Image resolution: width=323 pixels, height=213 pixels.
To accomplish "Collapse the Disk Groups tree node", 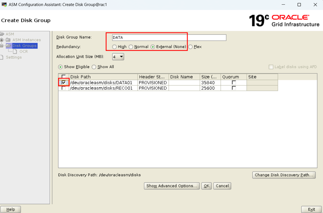I will pos(2,46).
